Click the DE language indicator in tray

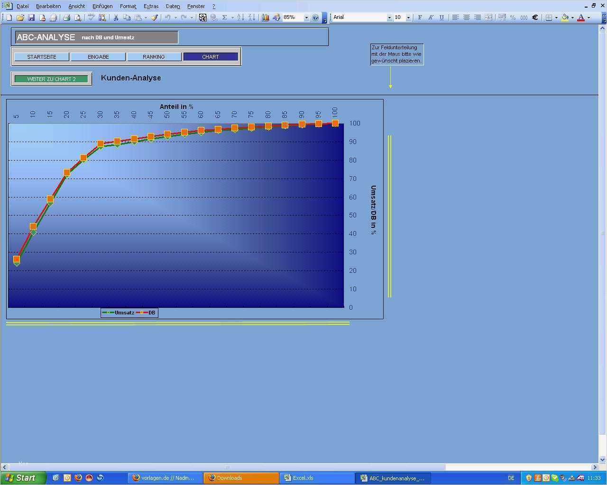pyautogui.click(x=511, y=478)
